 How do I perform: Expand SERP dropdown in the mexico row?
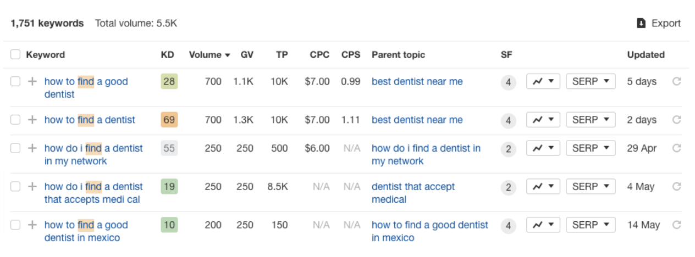click(591, 225)
